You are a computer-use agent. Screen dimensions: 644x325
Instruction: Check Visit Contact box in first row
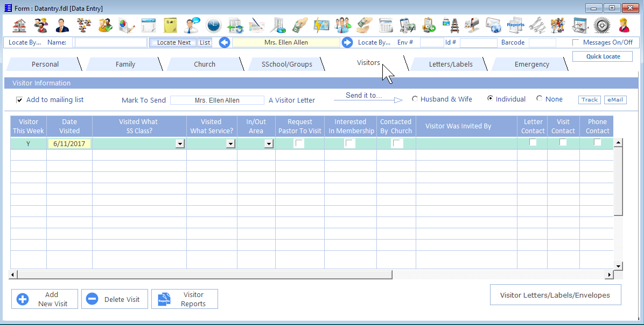563,142
